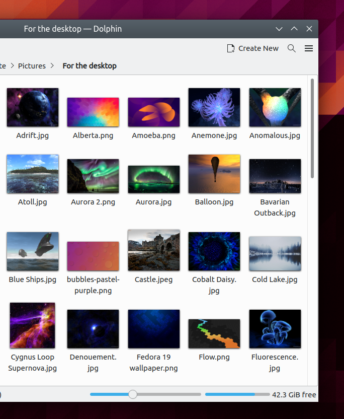Image resolution: width=344 pixels, height=419 pixels.
Task: Select the Adrift.jpg thumbnail
Action: pos(33,107)
